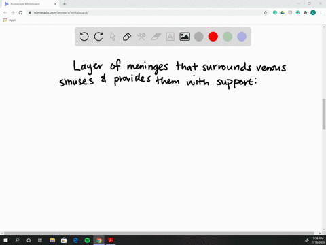This screenshot has height=245, width=326.
Task: Click the numerade.com address bar
Action: (147, 12)
